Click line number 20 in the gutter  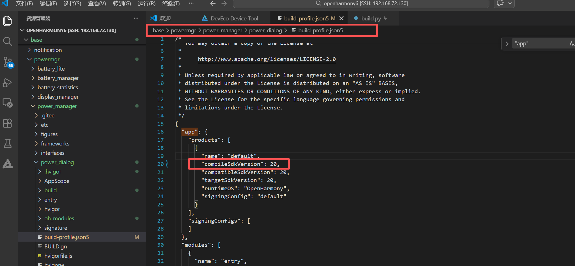tap(160, 164)
